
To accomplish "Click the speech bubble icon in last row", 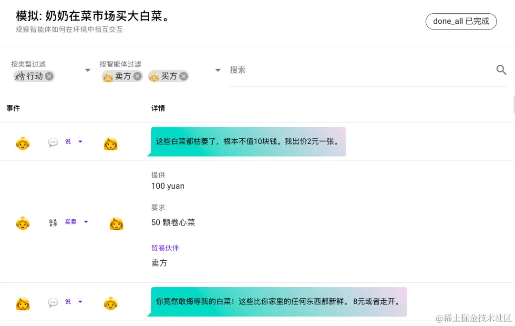I will [52, 301].
